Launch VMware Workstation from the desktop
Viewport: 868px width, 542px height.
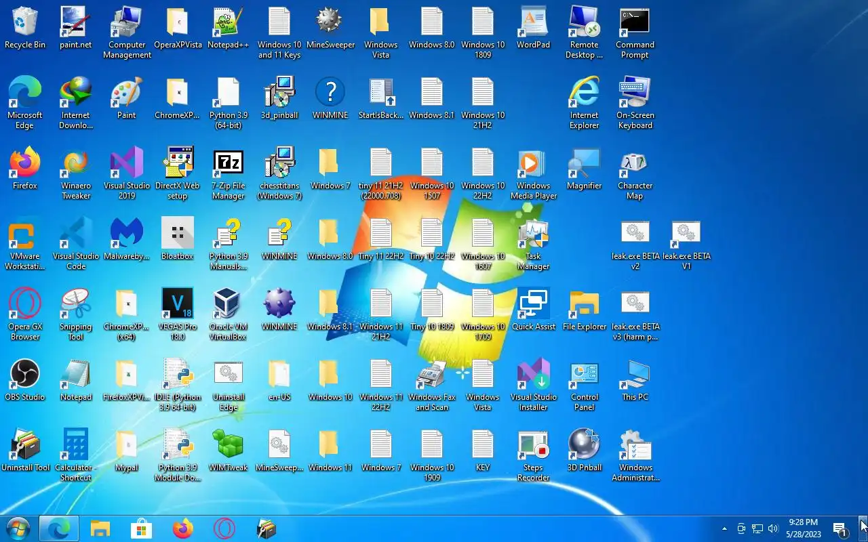(x=25, y=245)
